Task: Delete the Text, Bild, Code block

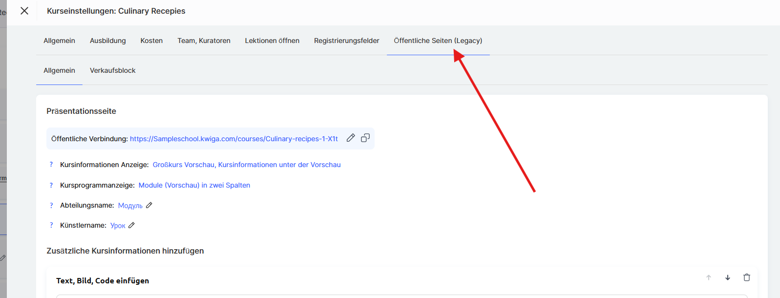Action: click(747, 277)
